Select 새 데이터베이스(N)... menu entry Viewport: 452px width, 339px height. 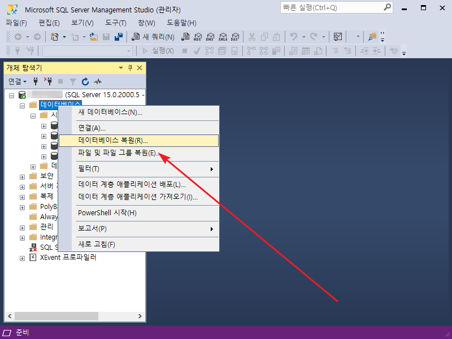tap(138, 112)
